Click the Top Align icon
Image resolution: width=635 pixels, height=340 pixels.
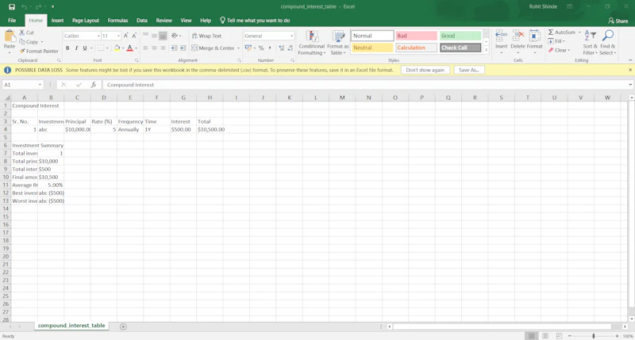pyautogui.click(x=145, y=36)
